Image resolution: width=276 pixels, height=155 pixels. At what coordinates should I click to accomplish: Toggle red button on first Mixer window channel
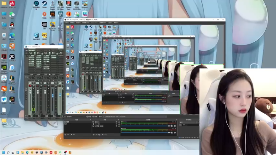coord(30,86)
